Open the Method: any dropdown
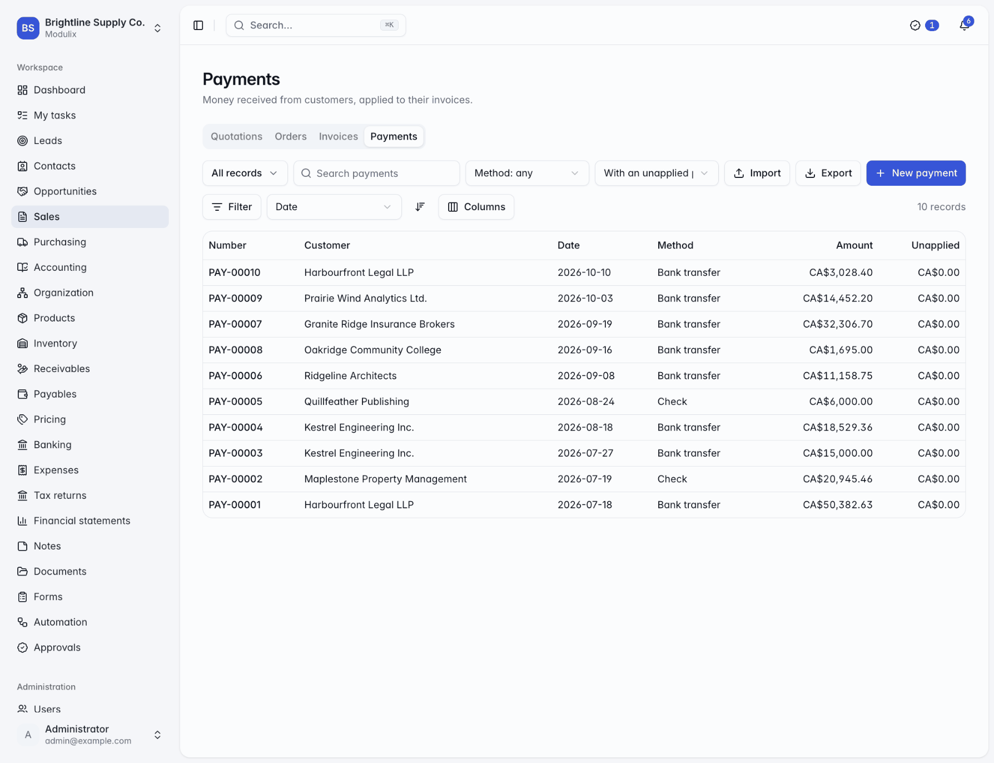Image resolution: width=994 pixels, height=763 pixels. [527, 173]
